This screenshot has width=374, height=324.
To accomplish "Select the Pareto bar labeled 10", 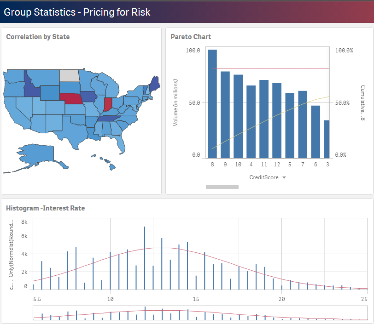I will (238, 116).
